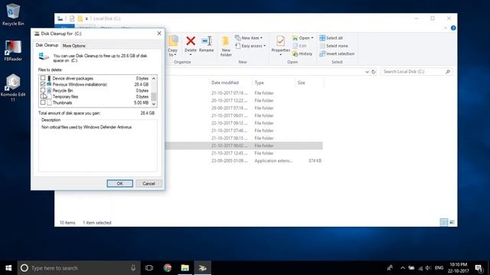Close the Disk Cleanup dialog
490x275 pixels.
pos(159,33)
